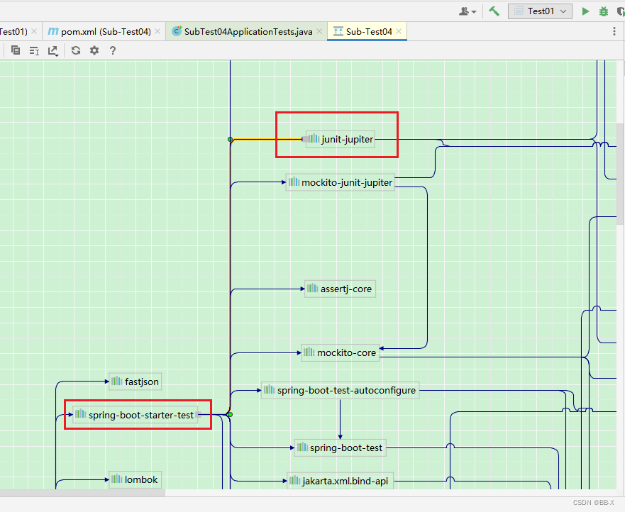Click the lombok dependency node
The height and width of the screenshot is (512, 625).
(135, 479)
